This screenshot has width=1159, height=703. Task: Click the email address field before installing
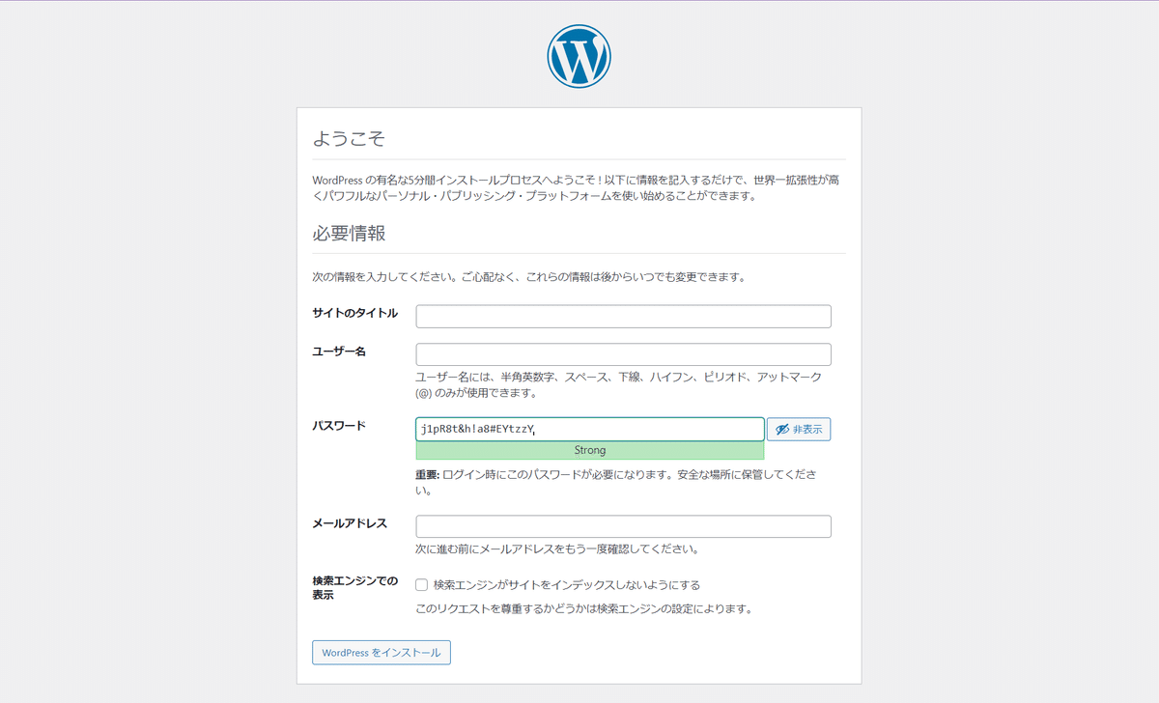click(x=623, y=525)
